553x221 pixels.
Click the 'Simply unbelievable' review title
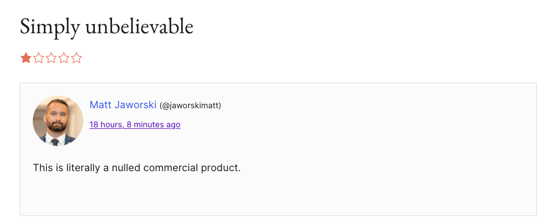pyautogui.click(x=106, y=27)
